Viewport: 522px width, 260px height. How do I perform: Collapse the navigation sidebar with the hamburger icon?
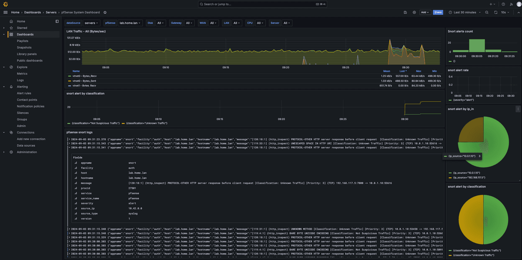(5, 12)
